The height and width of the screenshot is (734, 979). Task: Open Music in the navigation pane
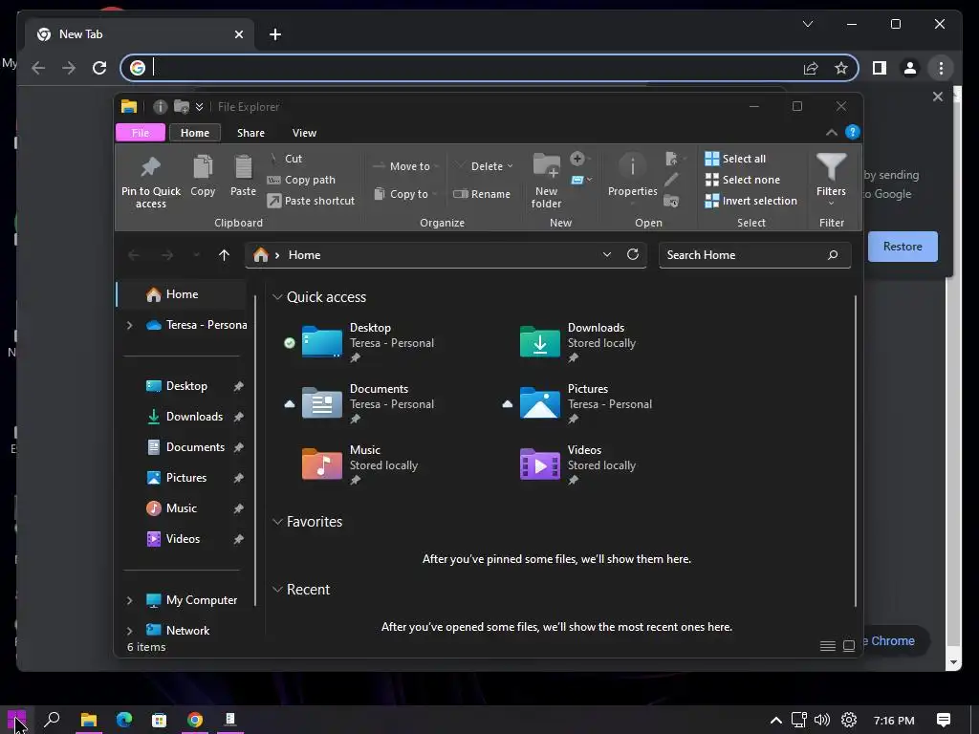(x=181, y=508)
